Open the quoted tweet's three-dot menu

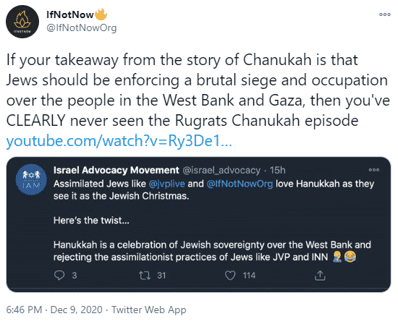[x=374, y=170]
